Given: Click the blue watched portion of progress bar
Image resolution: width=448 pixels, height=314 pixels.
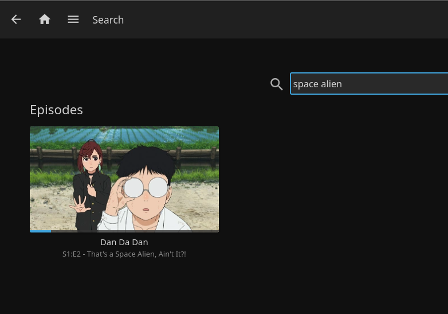Looking at the screenshot, I should tap(40, 231).
